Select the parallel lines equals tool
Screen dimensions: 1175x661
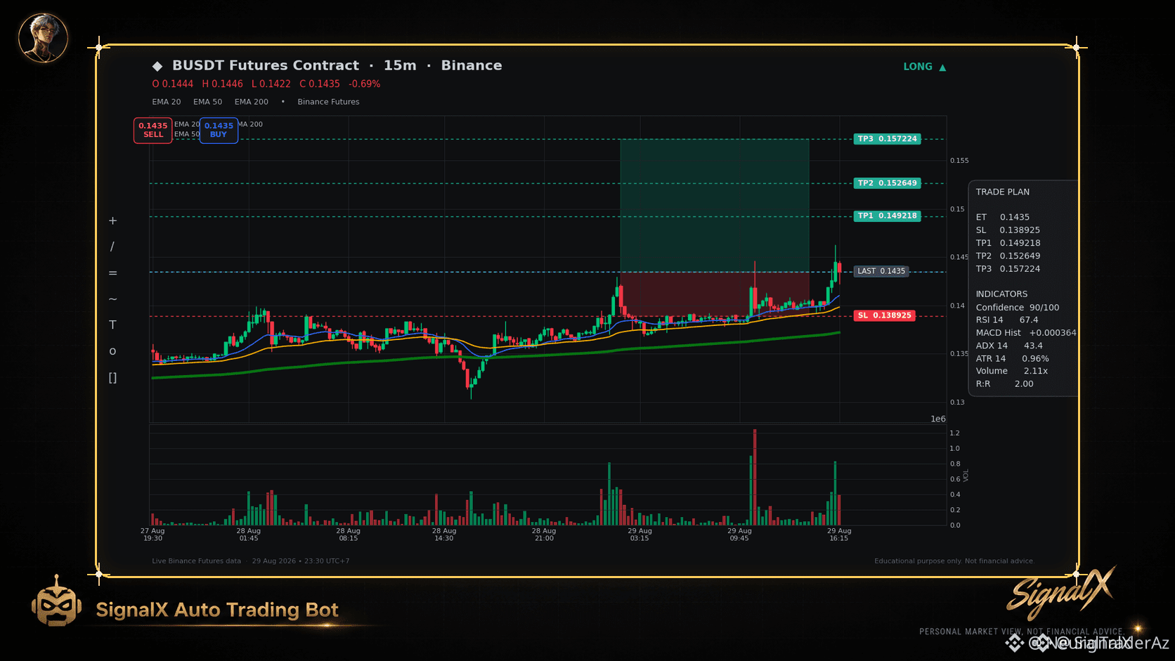(x=112, y=273)
